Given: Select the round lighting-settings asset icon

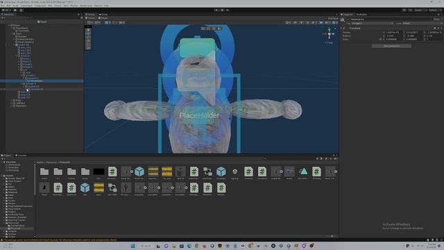Looking at the screenshot, I should pyautogui.click(x=234, y=172).
